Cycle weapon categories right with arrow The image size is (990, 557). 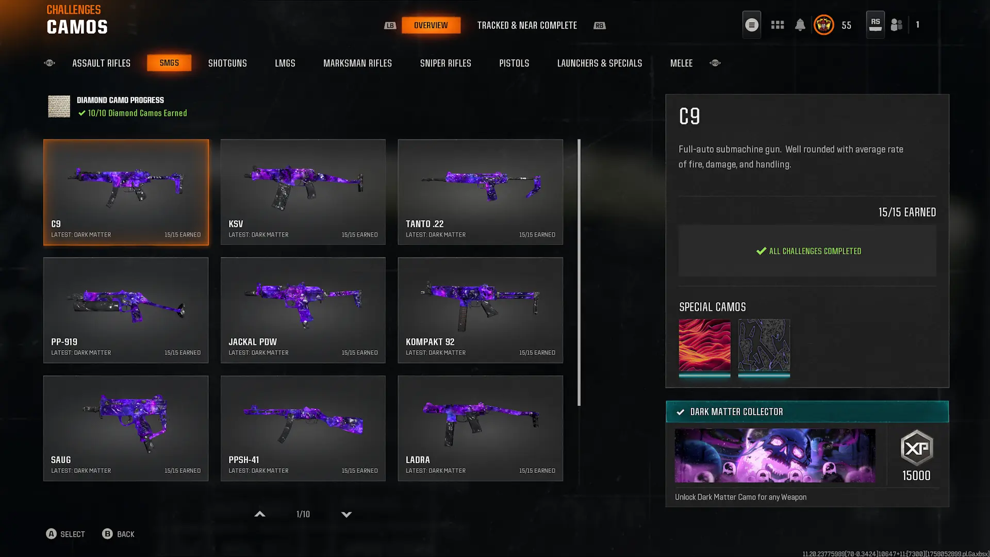tap(715, 63)
